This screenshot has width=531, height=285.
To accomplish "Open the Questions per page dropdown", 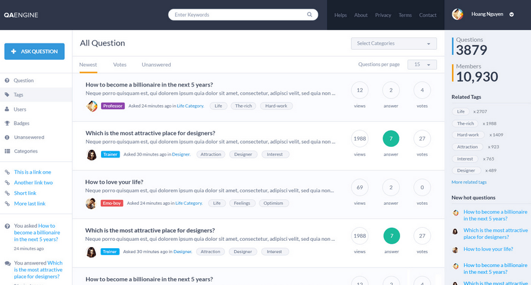I will (422, 65).
